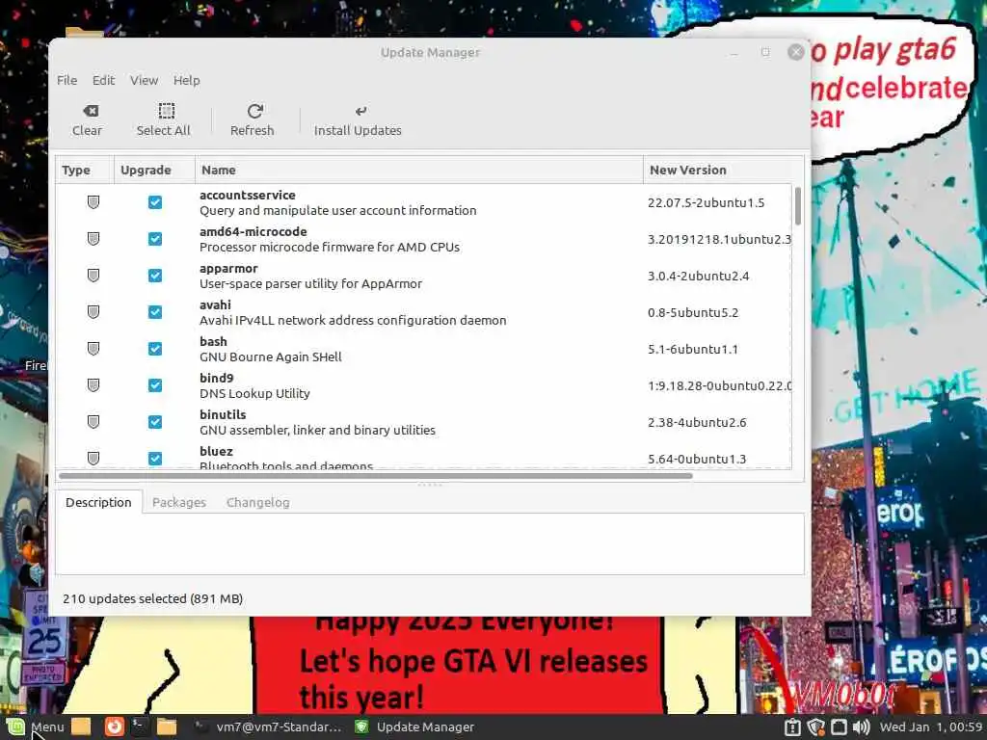This screenshot has height=740, width=987.
Task: Click the show desktop icon in the taskbar
Action: pos(81,727)
